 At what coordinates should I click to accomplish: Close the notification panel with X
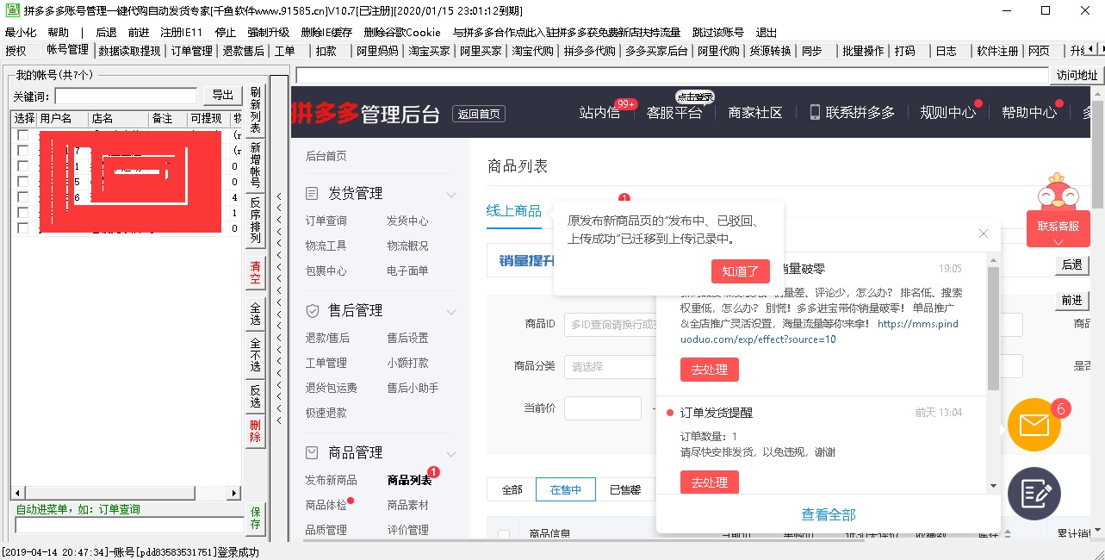pyautogui.click(x=984, y=233)
